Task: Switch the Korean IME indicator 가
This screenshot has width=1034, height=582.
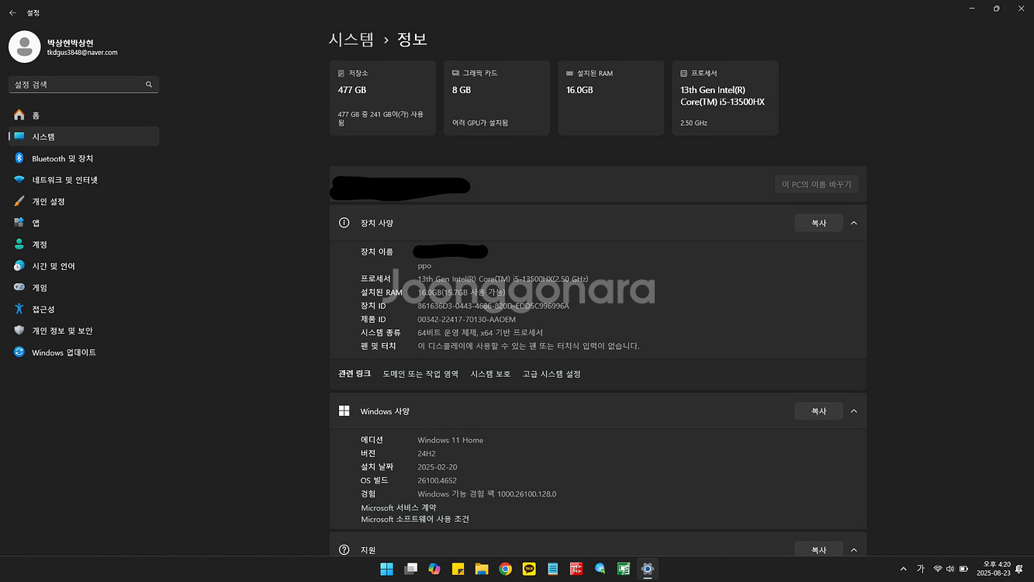Action: pos(921,569)
